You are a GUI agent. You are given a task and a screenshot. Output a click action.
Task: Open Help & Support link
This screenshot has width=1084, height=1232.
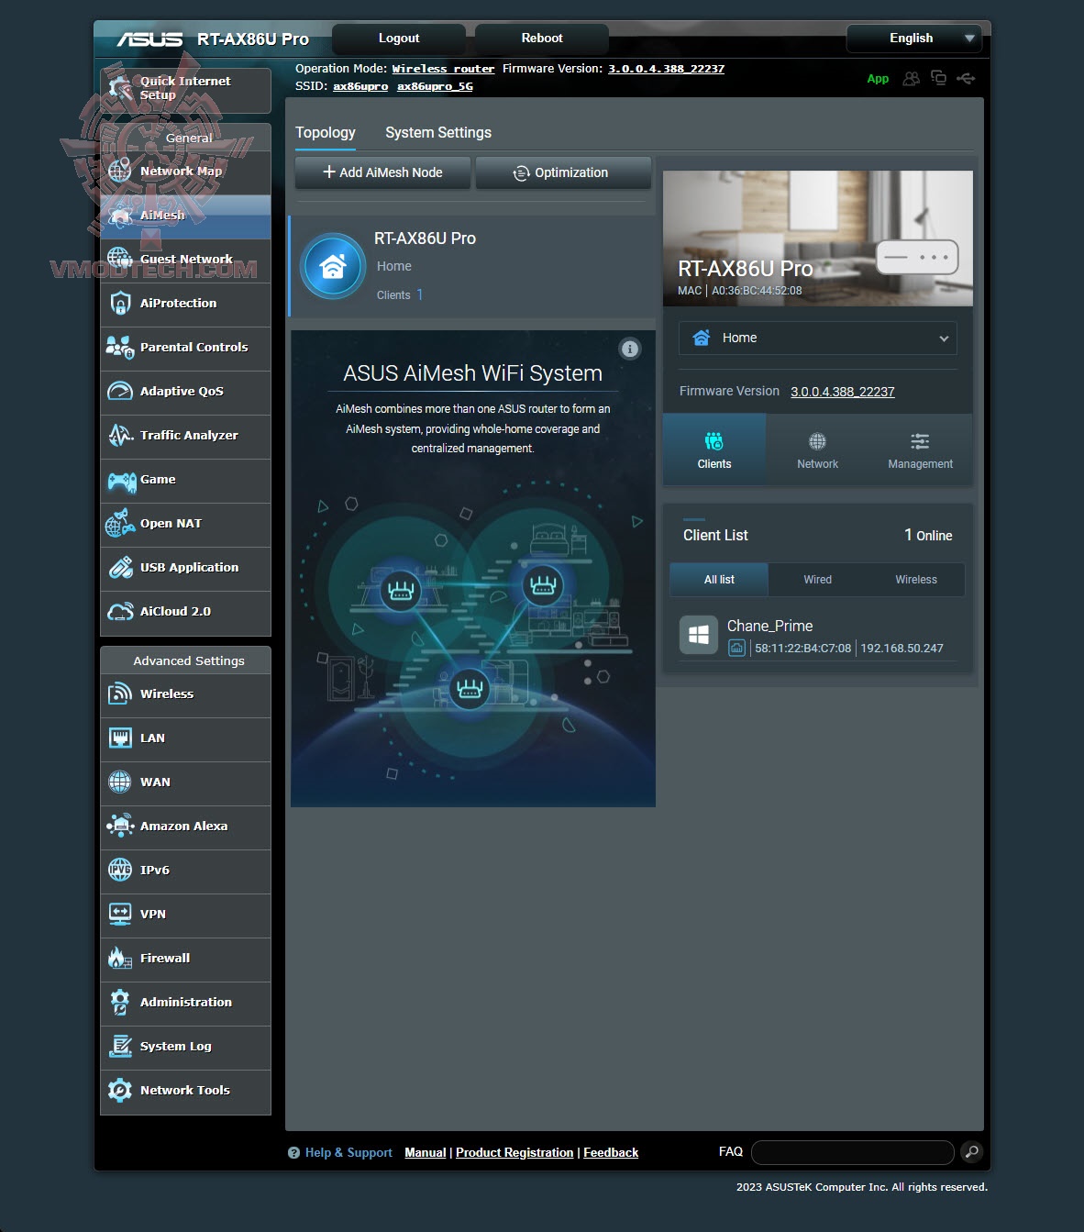pos(348,1152)
